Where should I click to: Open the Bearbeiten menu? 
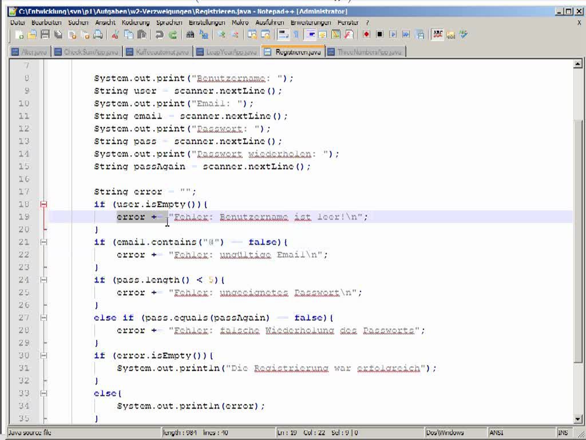click(46, 22)
